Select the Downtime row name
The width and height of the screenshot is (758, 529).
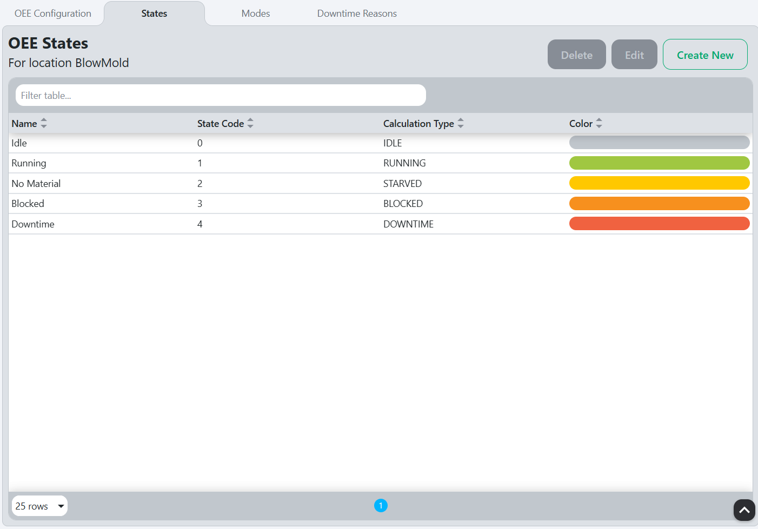(x=33, y=224)
